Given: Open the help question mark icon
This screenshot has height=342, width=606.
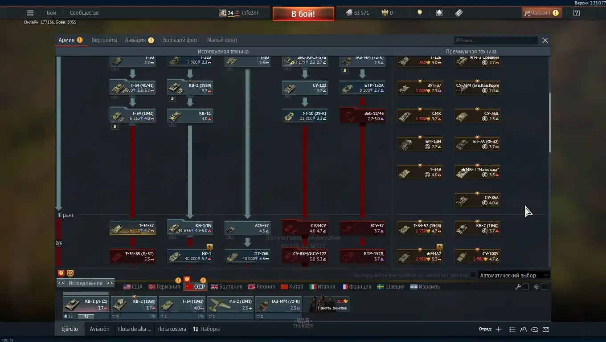Looking at the screenshot, I should pos(577,13).
